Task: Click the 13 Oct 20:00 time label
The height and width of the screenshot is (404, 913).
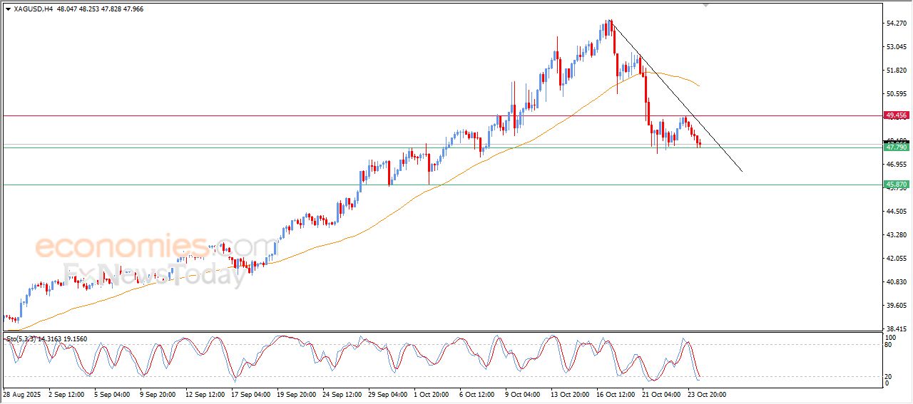Action: pyautogui.click(x=569, y=394)
